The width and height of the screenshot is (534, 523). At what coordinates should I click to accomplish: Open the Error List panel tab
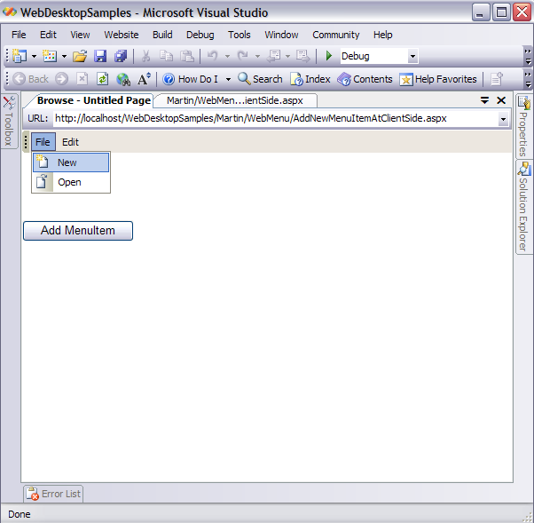point(53,494)
